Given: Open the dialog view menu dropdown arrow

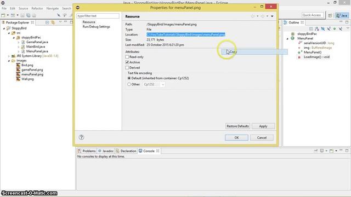Looking at the screenshot, I should [272, 16].
